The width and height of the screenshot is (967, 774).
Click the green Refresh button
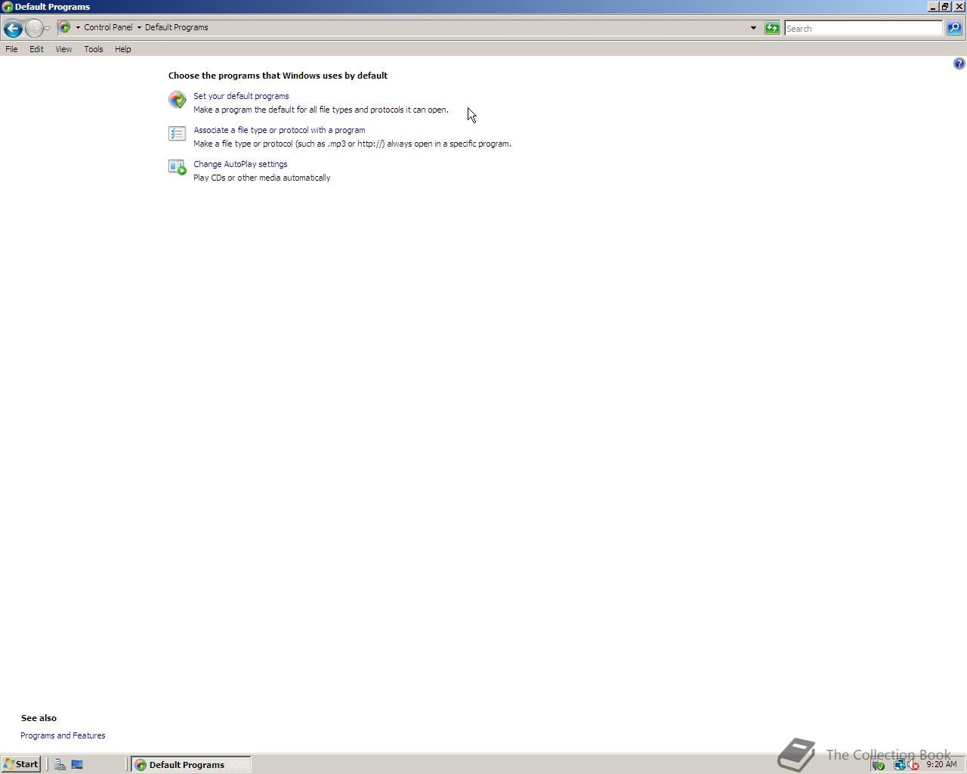click(x=772, y=28)
